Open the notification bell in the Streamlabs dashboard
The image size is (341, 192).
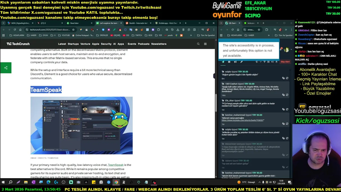281,49
